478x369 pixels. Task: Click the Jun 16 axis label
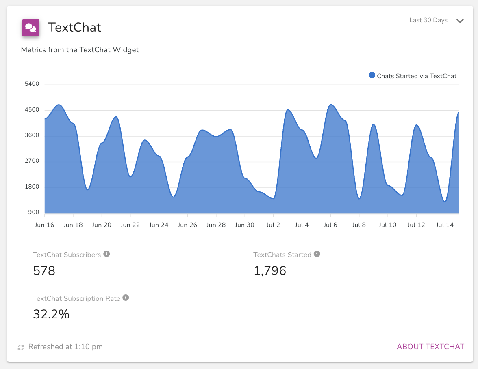[x=45, y=225]
